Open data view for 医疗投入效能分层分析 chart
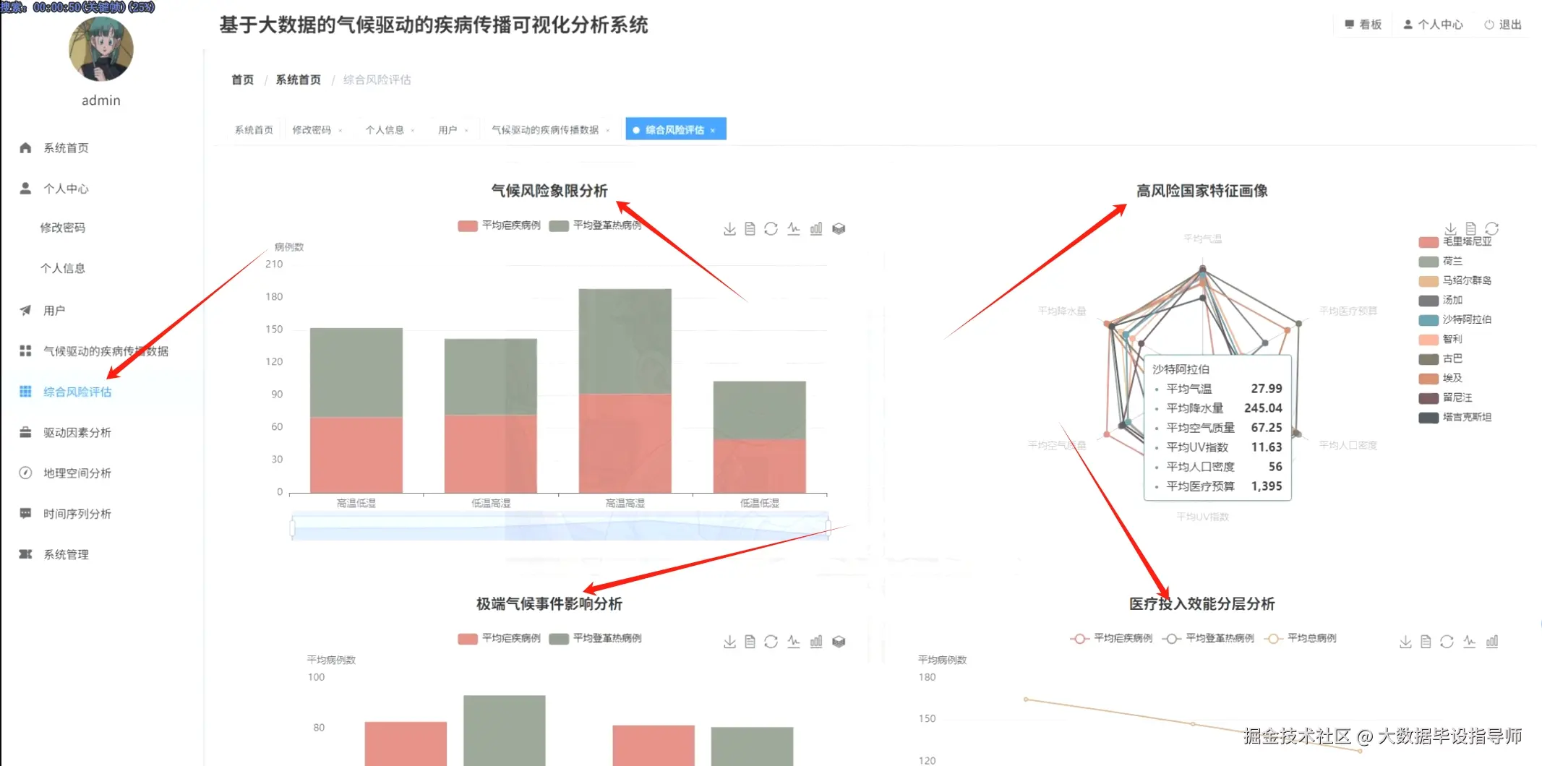This screenshot has height=766, width=1542. coord(1426,642)
